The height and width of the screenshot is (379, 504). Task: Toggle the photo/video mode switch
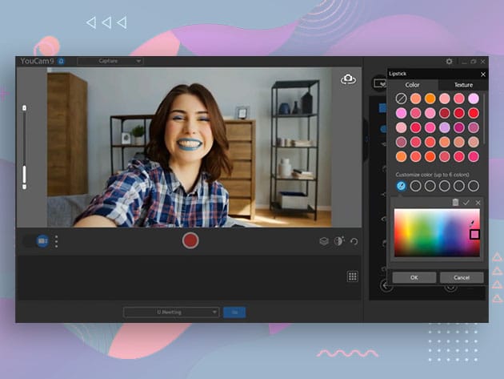[38, 240]
